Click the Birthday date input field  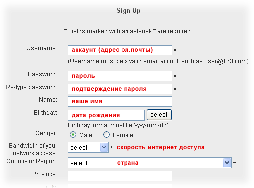tap(106, 115)
